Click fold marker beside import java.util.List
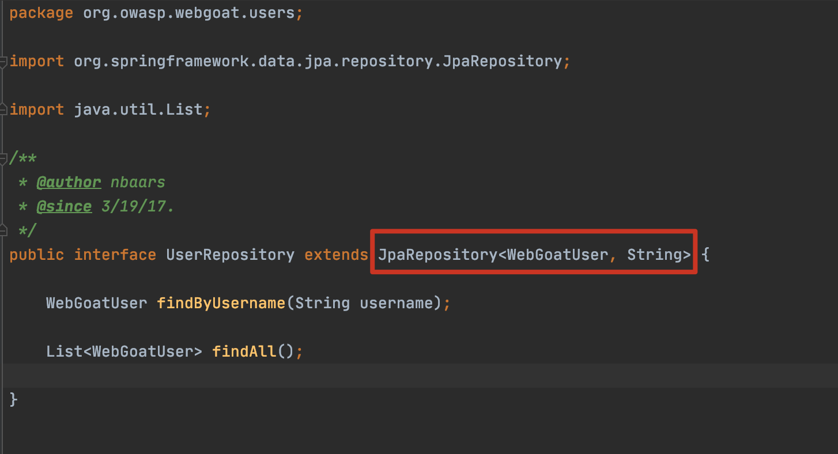The image size is (838, 454). (3, 109)
